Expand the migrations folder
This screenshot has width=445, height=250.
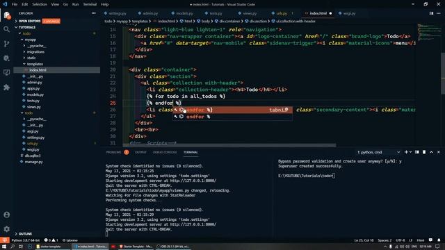click(x=35, y=52)
